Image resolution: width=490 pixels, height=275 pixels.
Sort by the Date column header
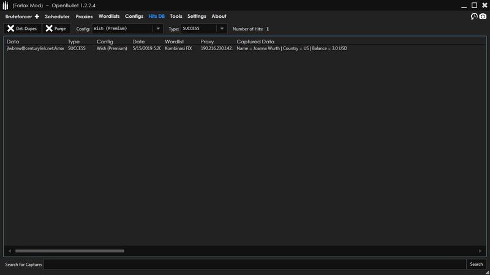click(x=138, y=42)
